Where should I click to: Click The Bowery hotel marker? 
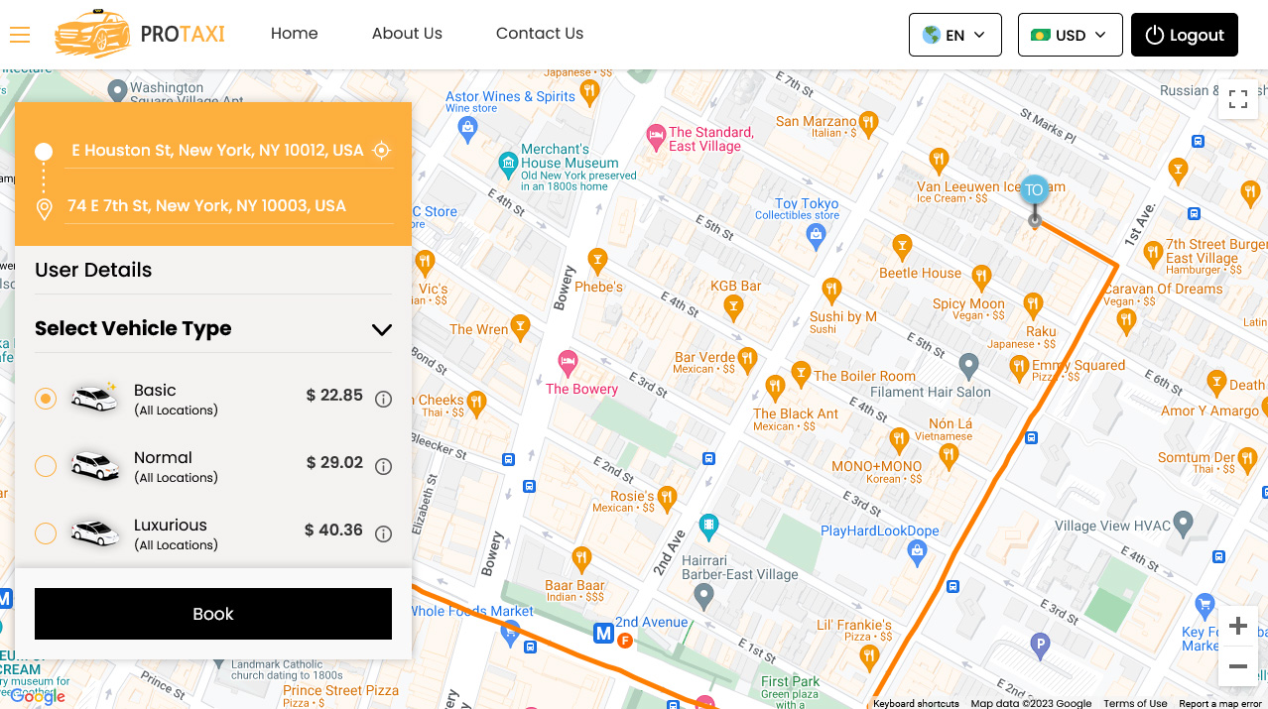click(x=568, y=362)
